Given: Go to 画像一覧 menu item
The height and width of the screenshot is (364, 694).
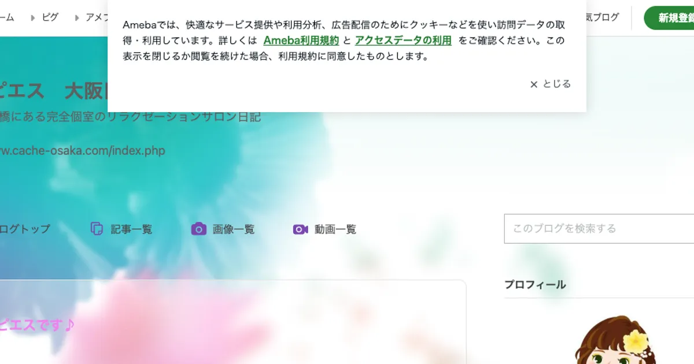Looking at the screenshot, I should (x=233, y=229).
